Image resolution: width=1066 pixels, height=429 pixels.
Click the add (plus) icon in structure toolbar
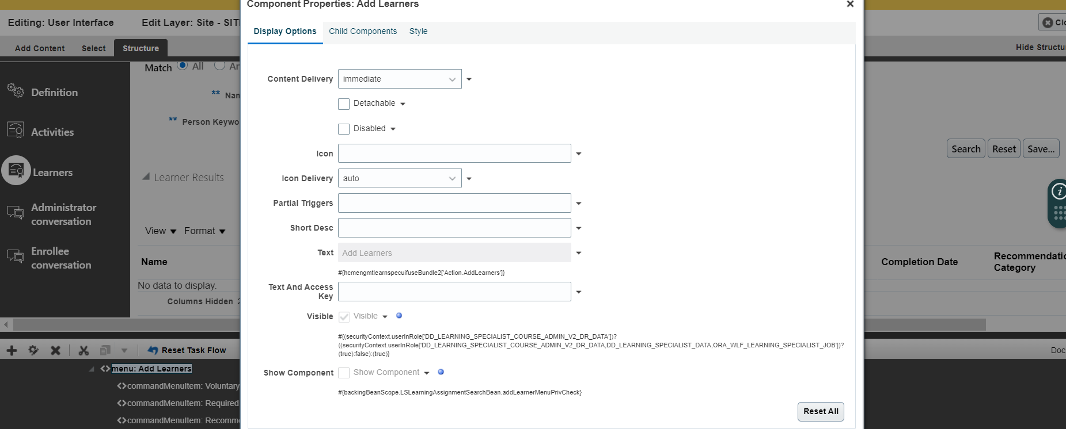pos(12,350)
